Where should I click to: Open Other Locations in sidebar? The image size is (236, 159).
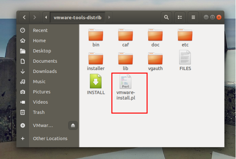pos(50,139)
